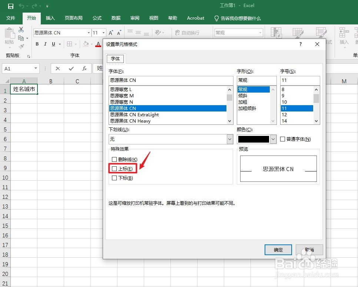The image size is (358, 287).
Task: Click the Format Painter brush icon
Action: (21, 47)
